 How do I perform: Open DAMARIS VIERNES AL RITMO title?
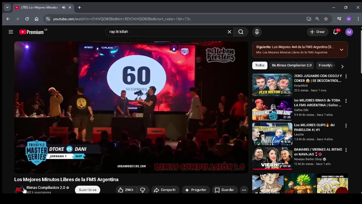318,152
